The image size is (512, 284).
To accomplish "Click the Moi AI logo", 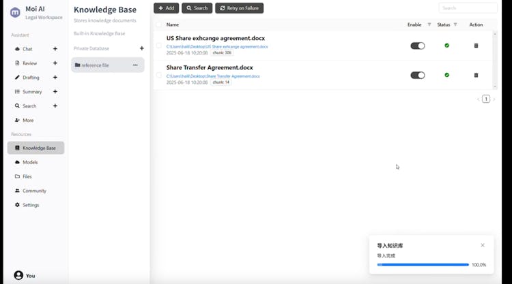I will (x=15, y=12).
